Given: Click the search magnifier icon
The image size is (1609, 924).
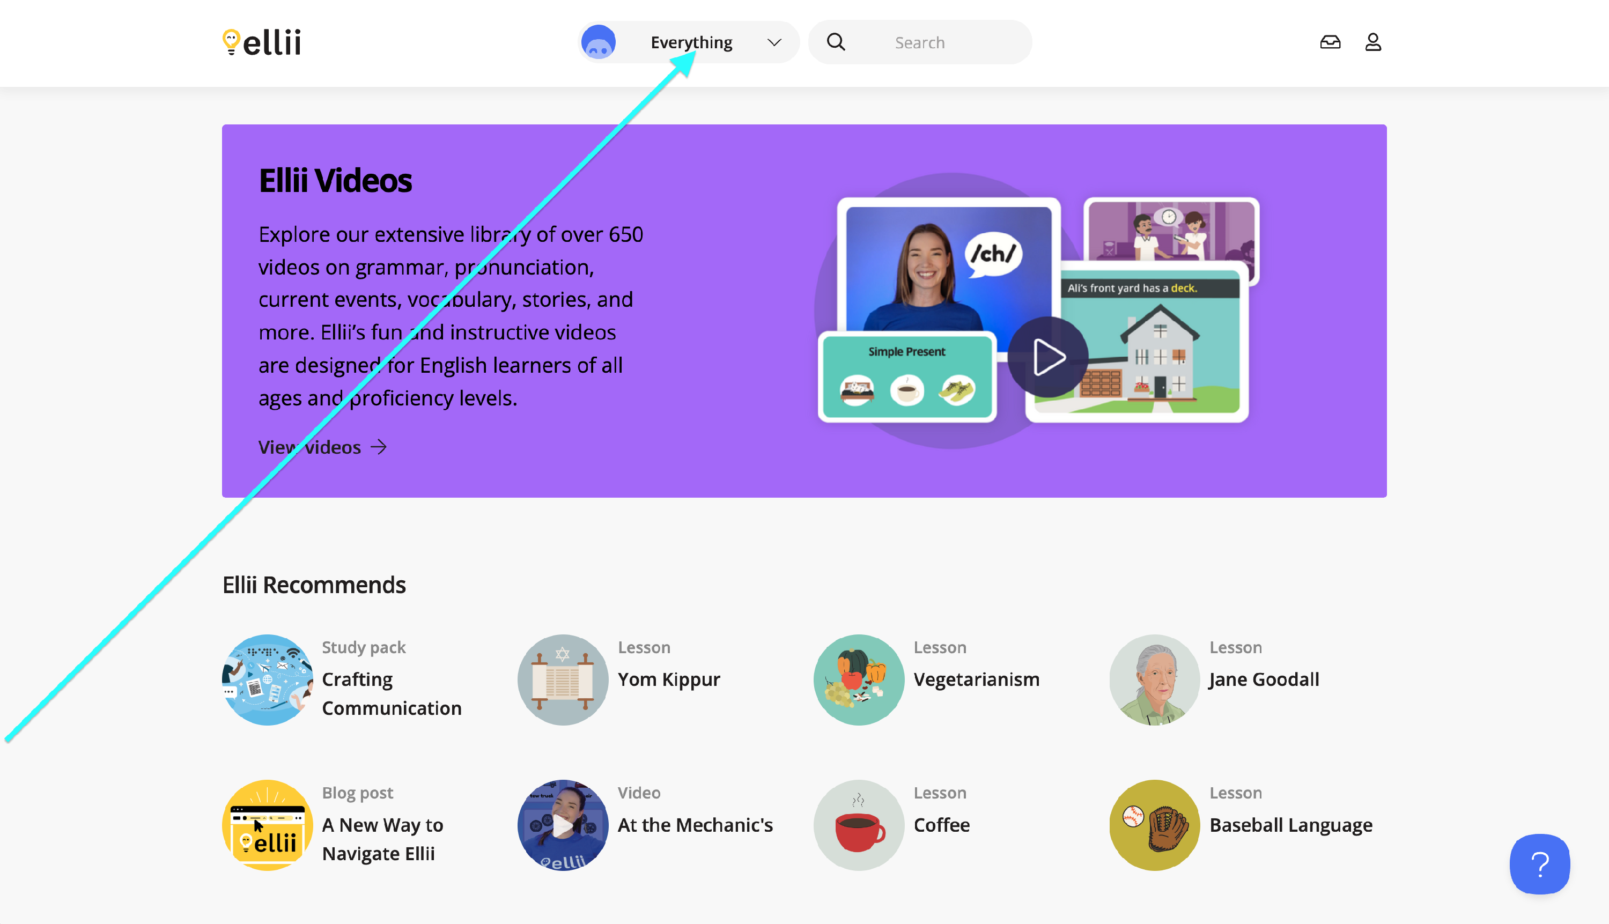Looking at the screenshot, I should click(x=836, y=42).
